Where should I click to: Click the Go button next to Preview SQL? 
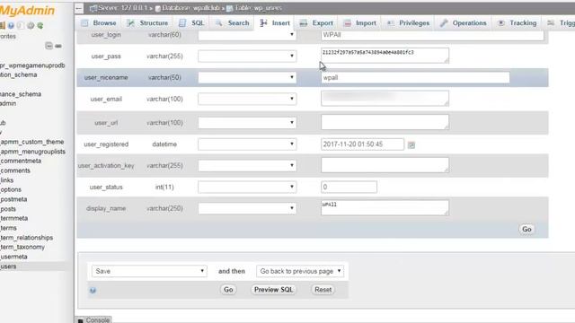click(228, 290)
